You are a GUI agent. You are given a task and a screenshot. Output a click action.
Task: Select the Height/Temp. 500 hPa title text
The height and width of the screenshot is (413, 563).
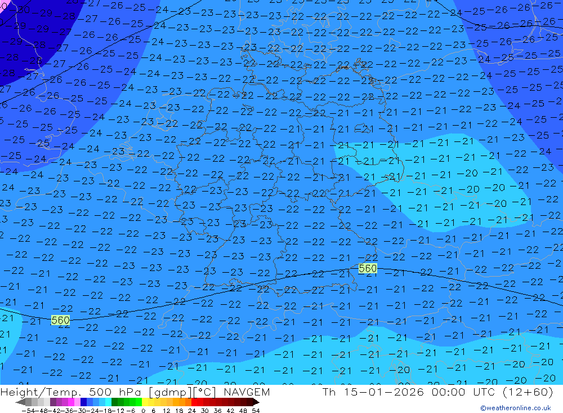[x=71, y=392]
